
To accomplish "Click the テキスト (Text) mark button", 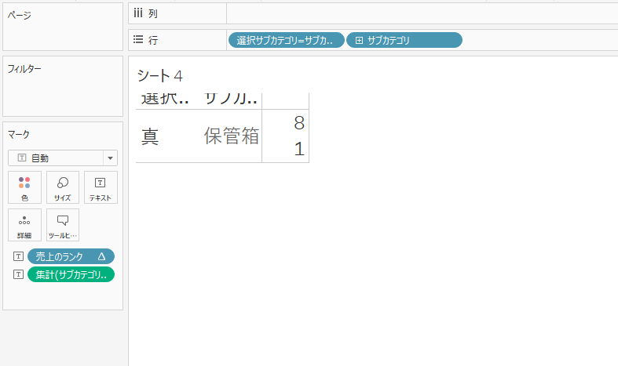I will [x=101, y=187].
